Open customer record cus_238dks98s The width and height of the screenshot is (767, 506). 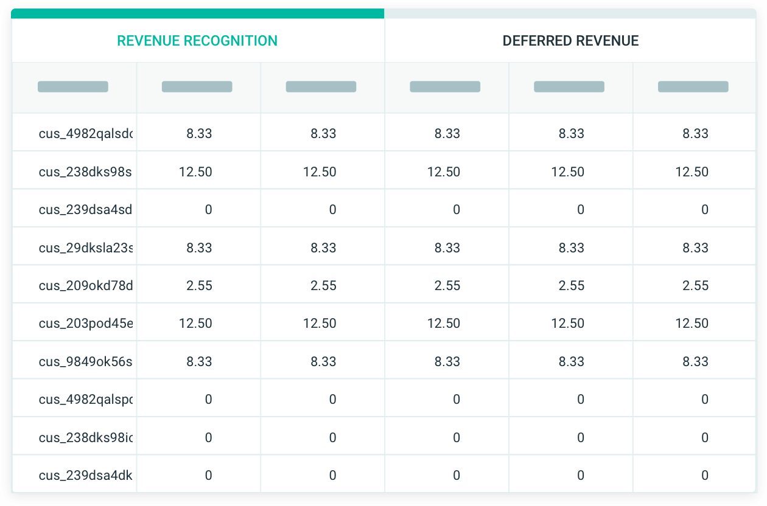(x=73, y=170)
